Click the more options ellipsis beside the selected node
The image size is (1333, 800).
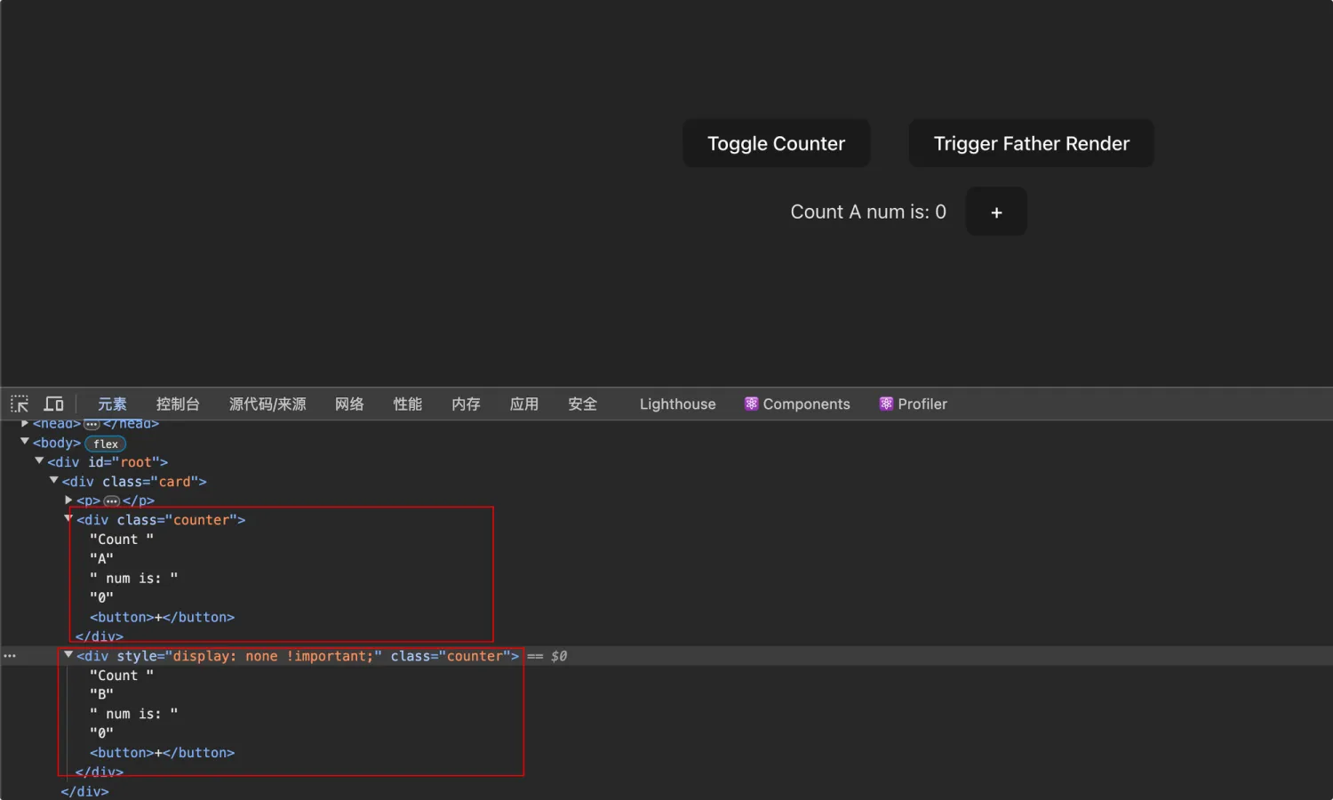[9, 655]
